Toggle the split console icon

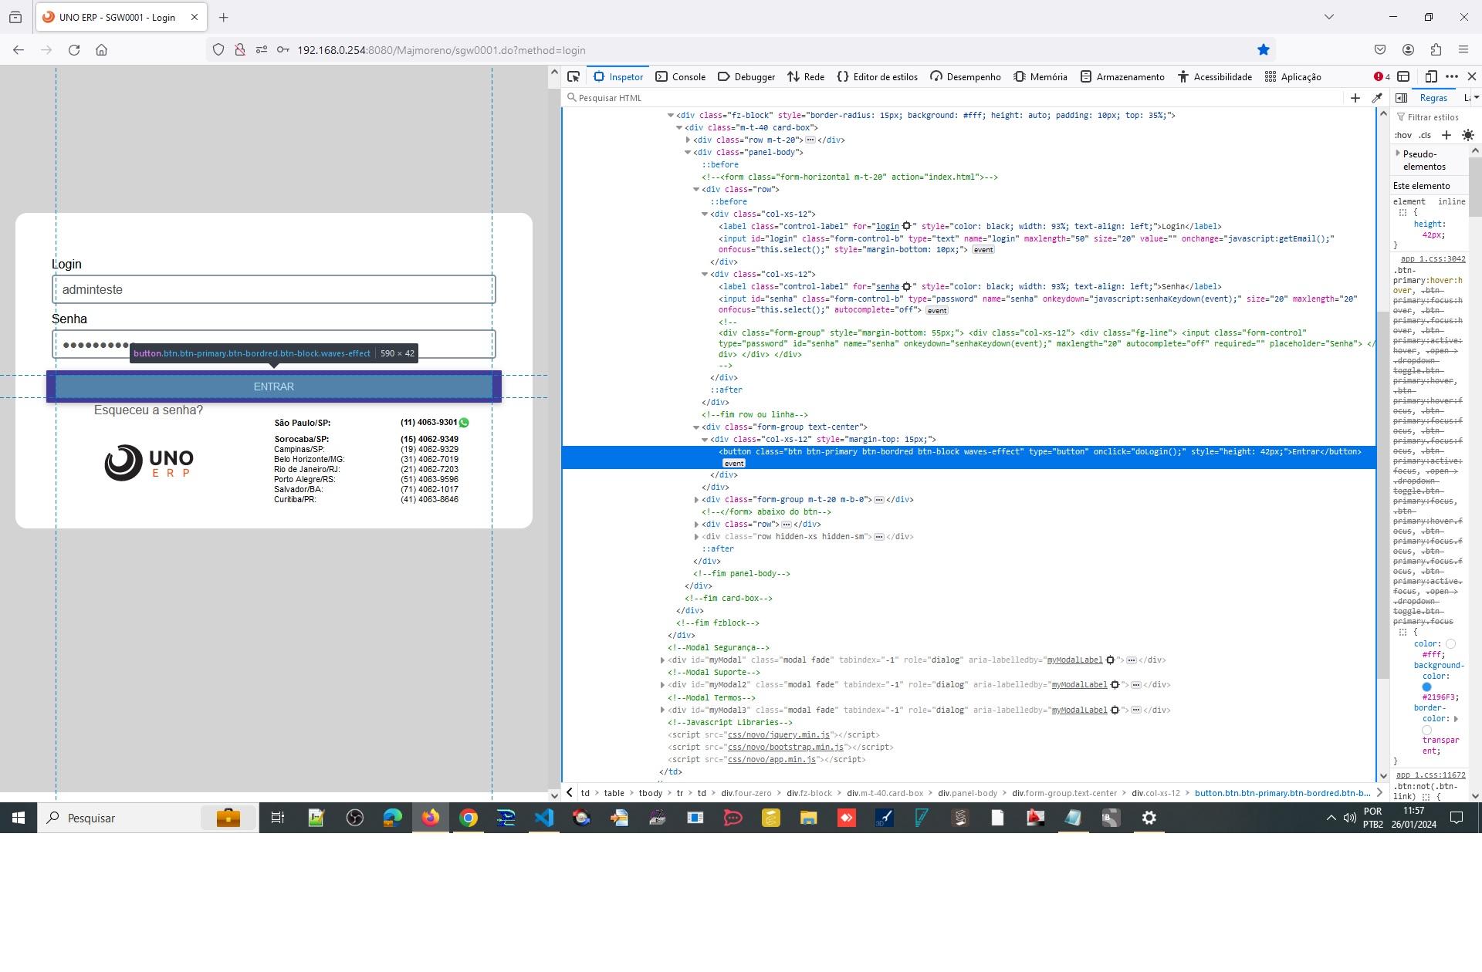1404,76
